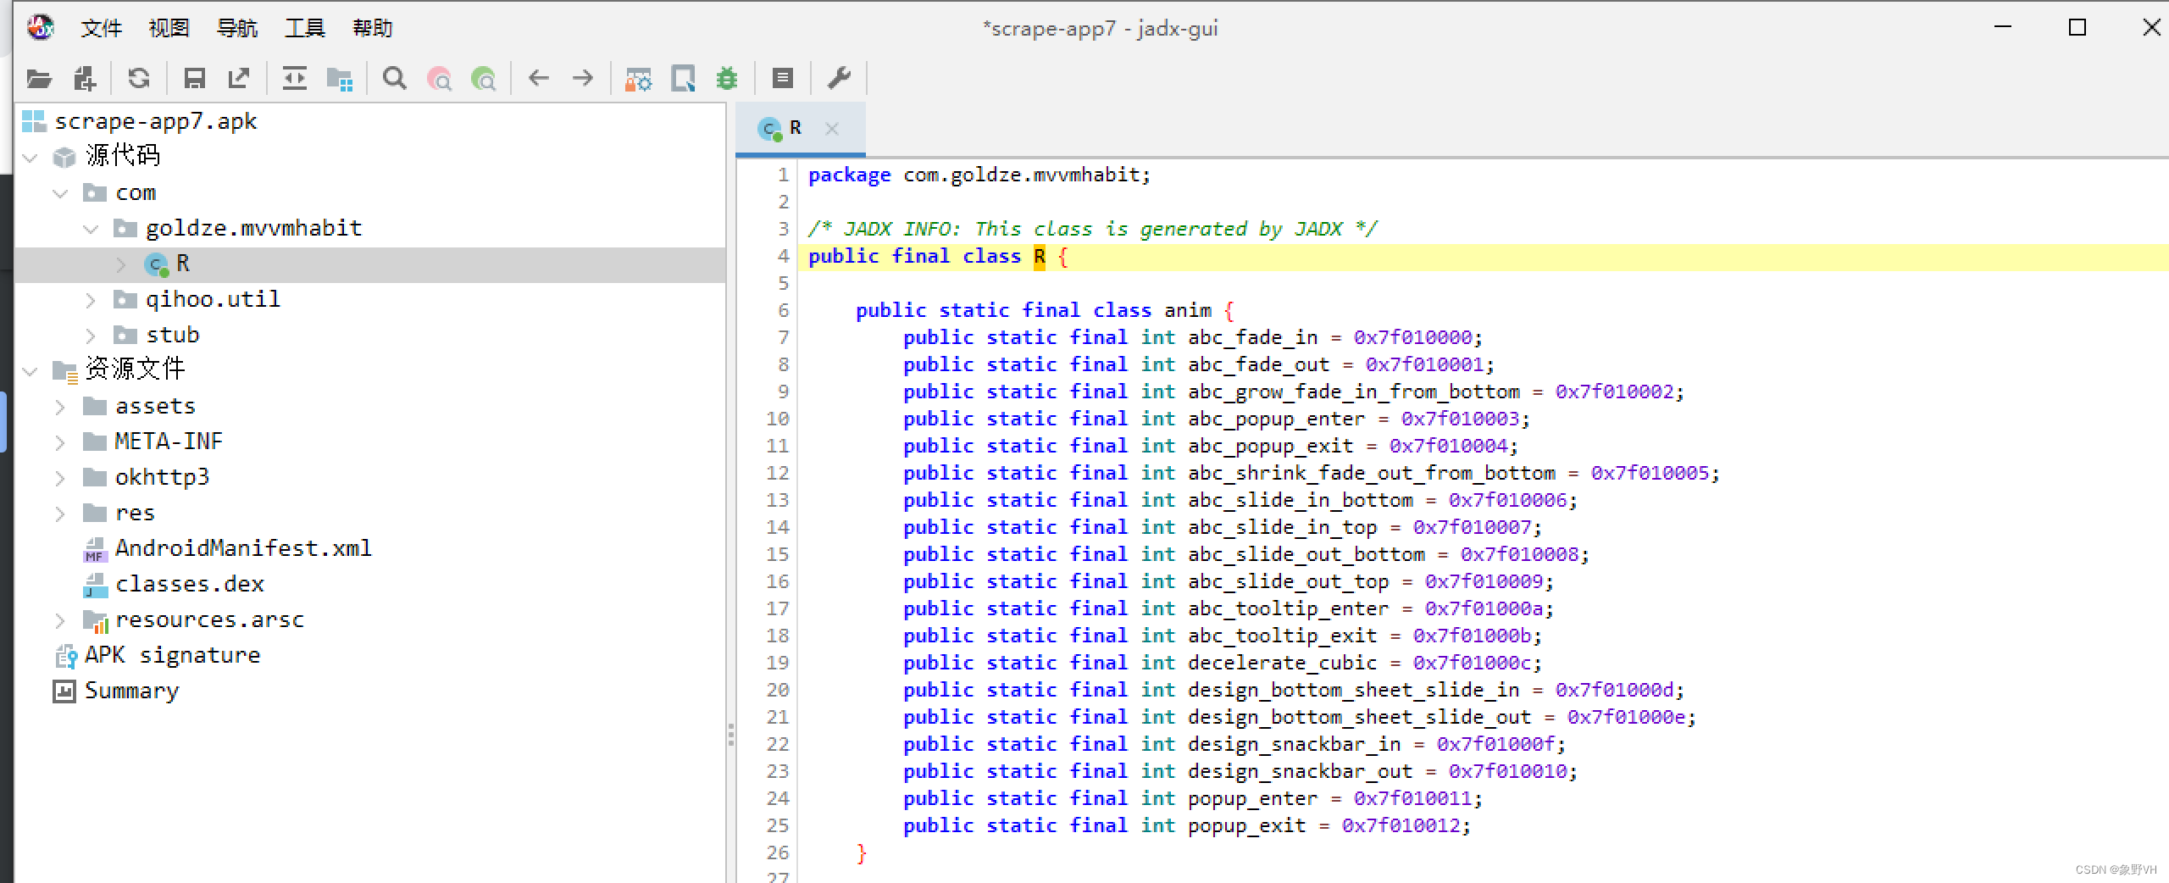2169x883 pixels.
Task: Expand the resources.arsc node
Action: (61, 620)
